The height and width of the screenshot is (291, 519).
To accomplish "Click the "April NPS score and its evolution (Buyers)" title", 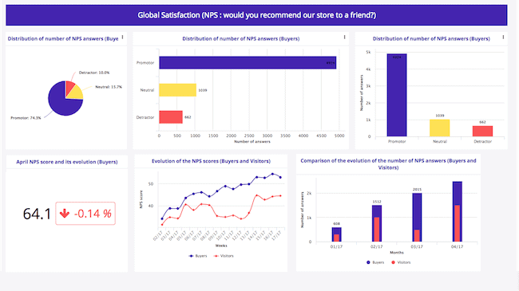I will 67,162.
